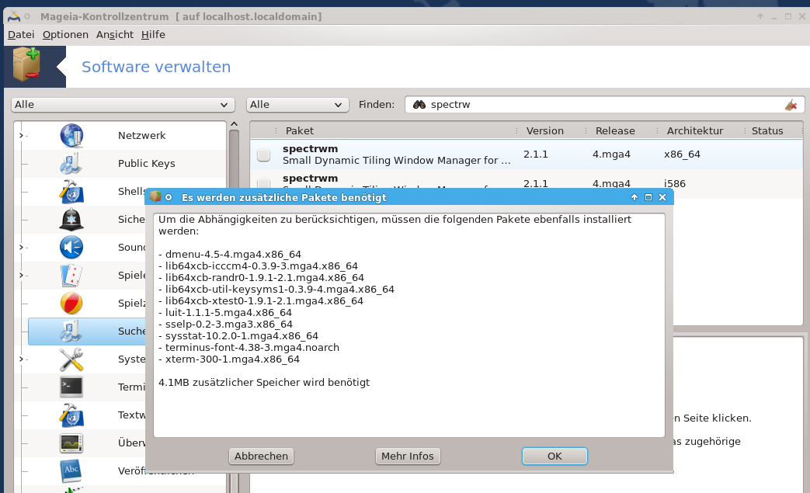Click the x86_64 architecture cell
The width and height of the screenshot is (810, 493).
[682, 154]
